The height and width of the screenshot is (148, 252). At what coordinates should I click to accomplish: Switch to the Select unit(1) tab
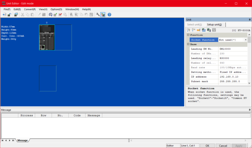pos(195,25)
